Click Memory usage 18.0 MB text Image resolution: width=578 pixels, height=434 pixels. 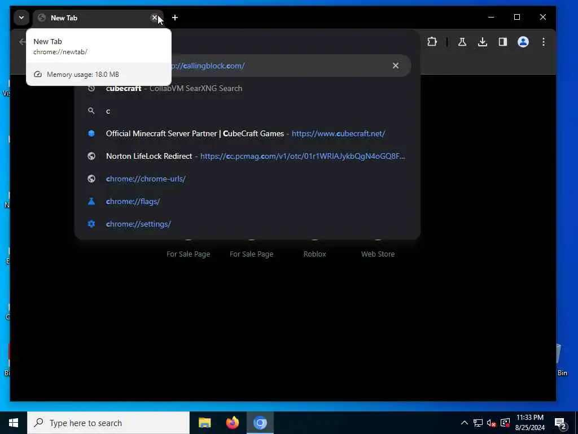coord(82,74)
